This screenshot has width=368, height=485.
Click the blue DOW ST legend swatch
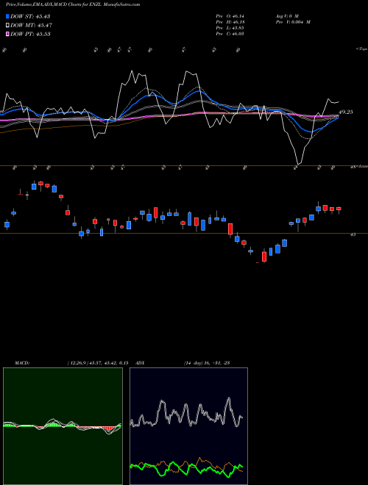point(8,16)
